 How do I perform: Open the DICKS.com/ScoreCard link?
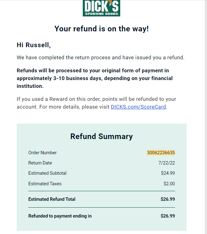(x=138, y=107)
